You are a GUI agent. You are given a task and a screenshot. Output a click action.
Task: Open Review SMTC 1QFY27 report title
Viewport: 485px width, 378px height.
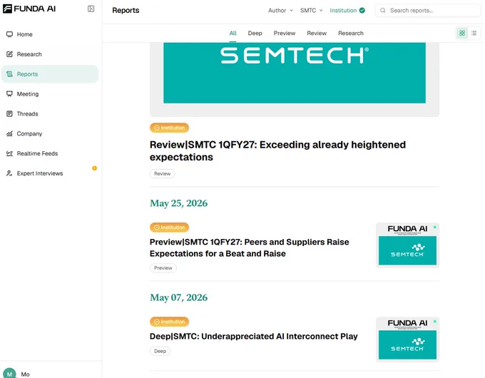tap(277, 151)
